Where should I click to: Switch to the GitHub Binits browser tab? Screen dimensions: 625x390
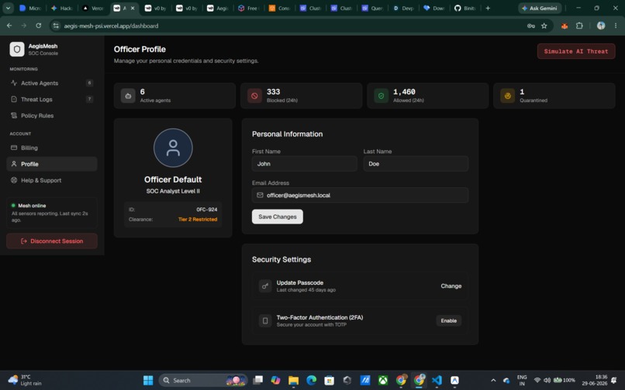tap(466, 8)
